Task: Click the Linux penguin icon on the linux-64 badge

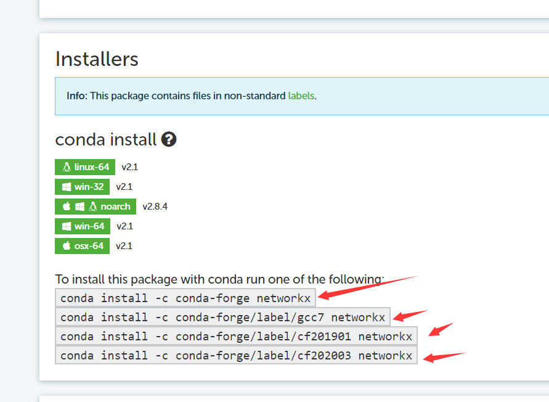Action: click(x=67, y=167)
